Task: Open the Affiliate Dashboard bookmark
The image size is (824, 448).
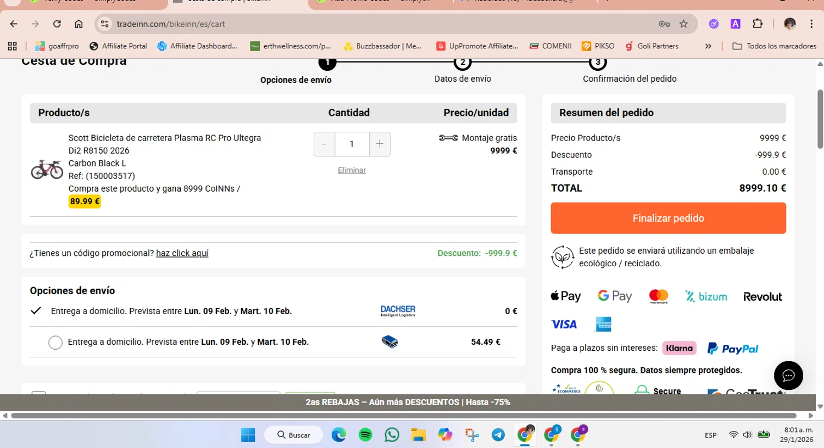Action: coord(197,46)
